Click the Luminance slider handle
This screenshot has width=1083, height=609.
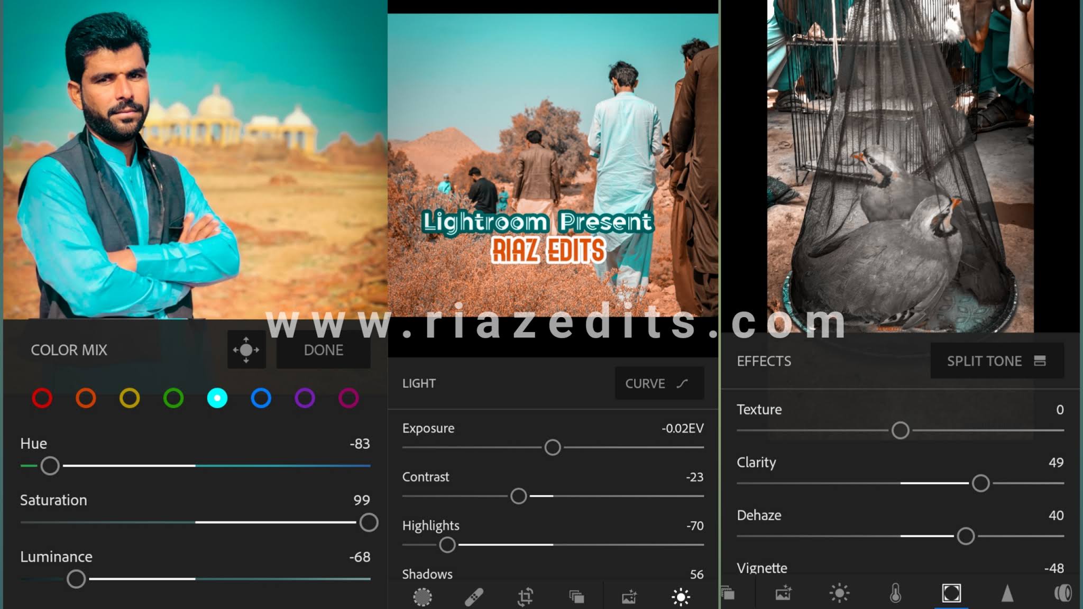[76, 579]
